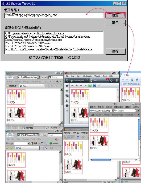Focus the 網頁路徑 web page path field

click(x=54, y=15)
